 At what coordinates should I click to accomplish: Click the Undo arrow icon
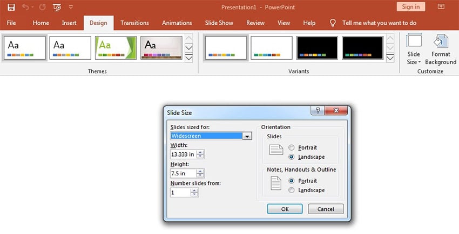[25, 7]
